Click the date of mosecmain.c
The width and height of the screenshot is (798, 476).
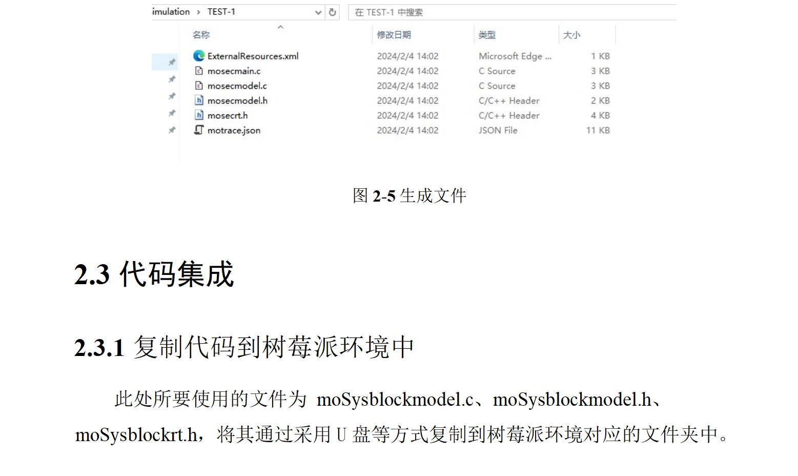click(407, 71)
